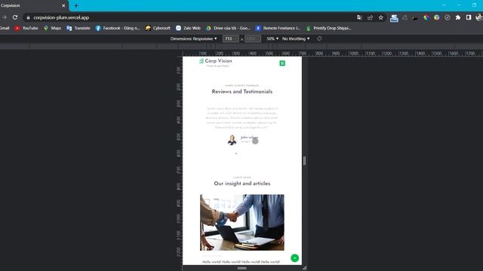The width and height of the screenshot is (483, 271).
Task: Open the color wheel extension icon
Action: [x=437, y=17]
